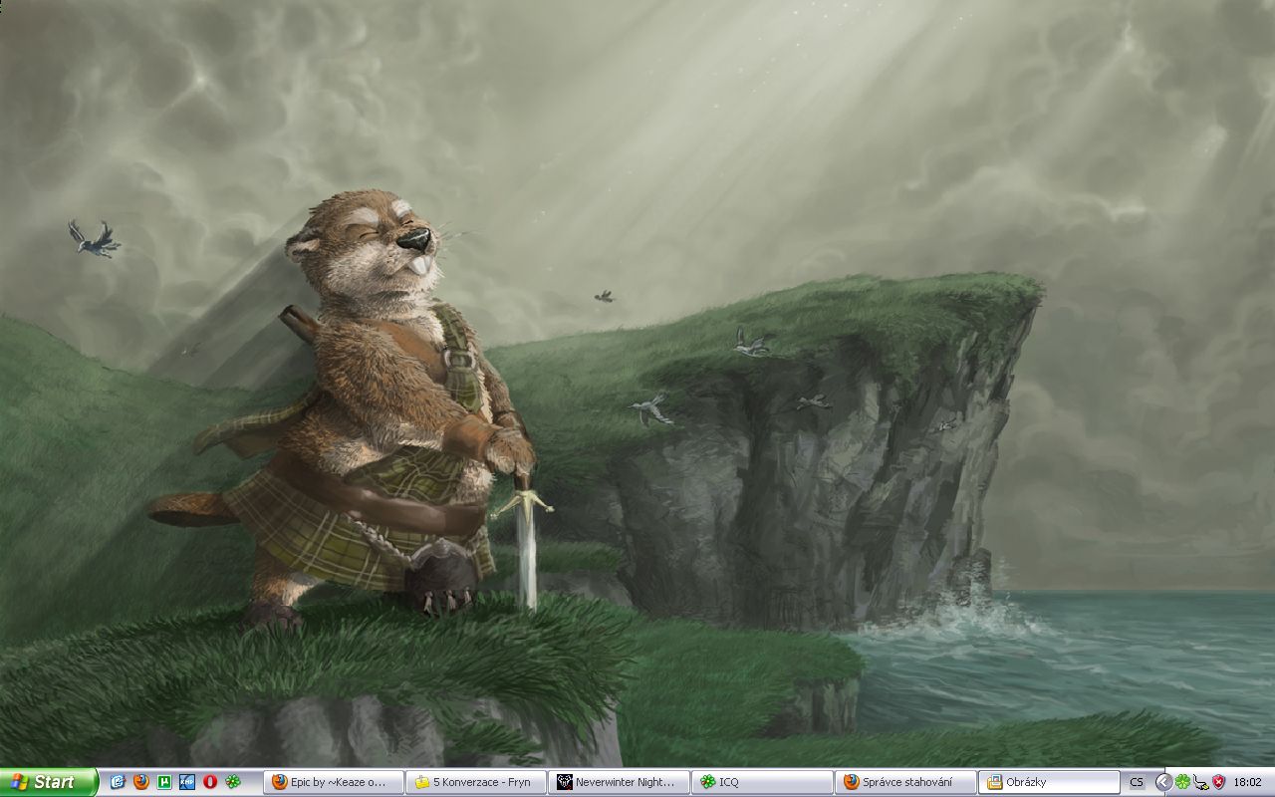Launch Opera from Quick Launch bar
Viewport: 1275px width, 797px height.
[209, 782]
